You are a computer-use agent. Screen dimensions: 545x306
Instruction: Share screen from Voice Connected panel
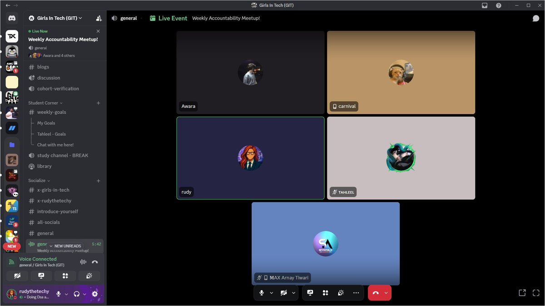pos(41,276)
